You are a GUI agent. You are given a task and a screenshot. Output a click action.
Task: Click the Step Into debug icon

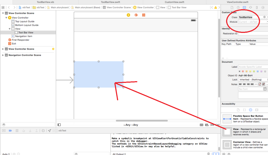click(30, 131)
